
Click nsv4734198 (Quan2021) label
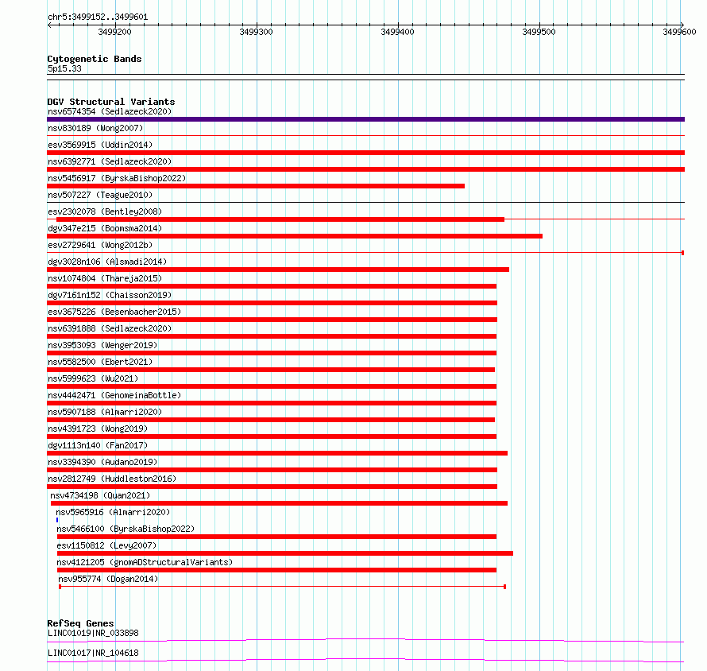[100, 495]
